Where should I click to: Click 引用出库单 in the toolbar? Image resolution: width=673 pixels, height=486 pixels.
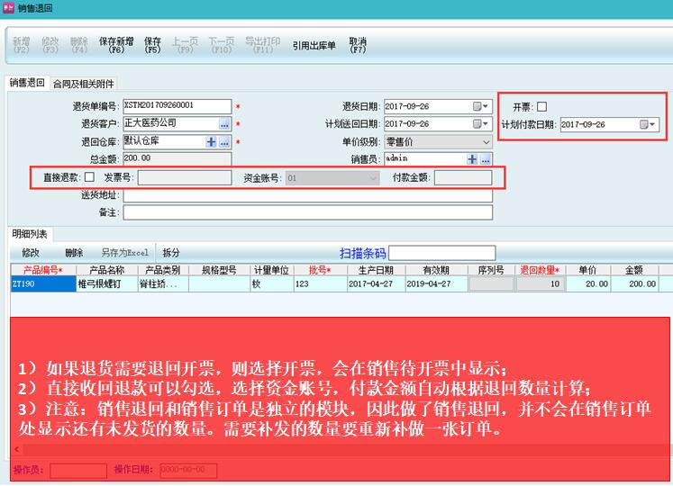pyautogui.click(x=314, y=45)
